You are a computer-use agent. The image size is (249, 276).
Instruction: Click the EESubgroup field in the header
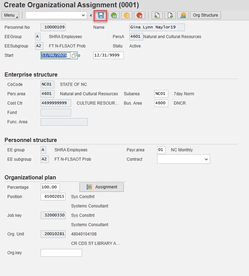(x=39, y=46)
